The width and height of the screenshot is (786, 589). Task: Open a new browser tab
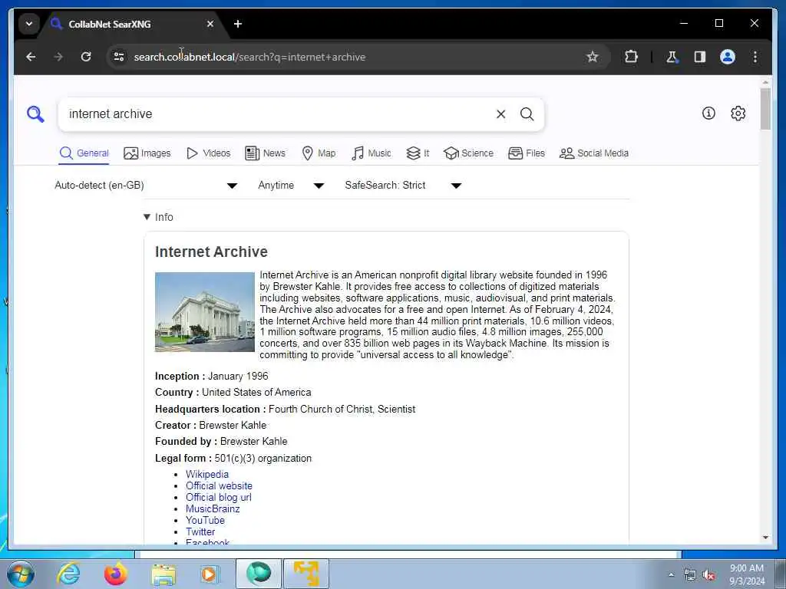click(238, 24)
